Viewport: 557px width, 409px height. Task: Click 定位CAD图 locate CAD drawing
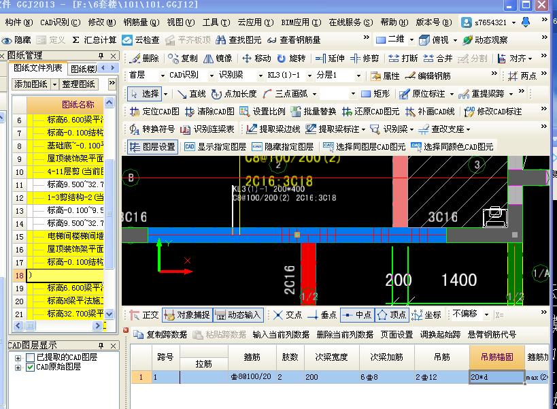click(154, 112)
